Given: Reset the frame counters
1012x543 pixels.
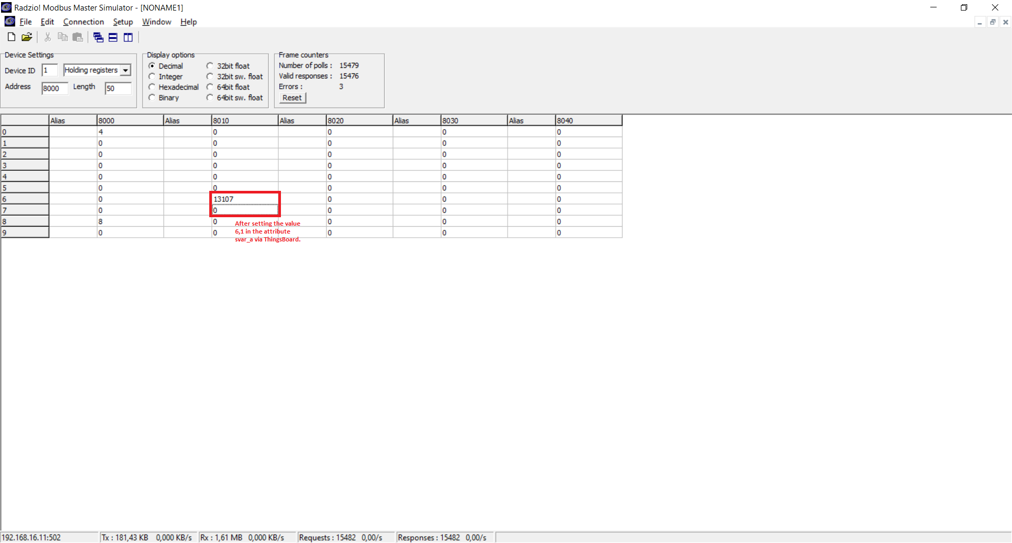Looking at the screenshot, I should (x=292, y=98).
